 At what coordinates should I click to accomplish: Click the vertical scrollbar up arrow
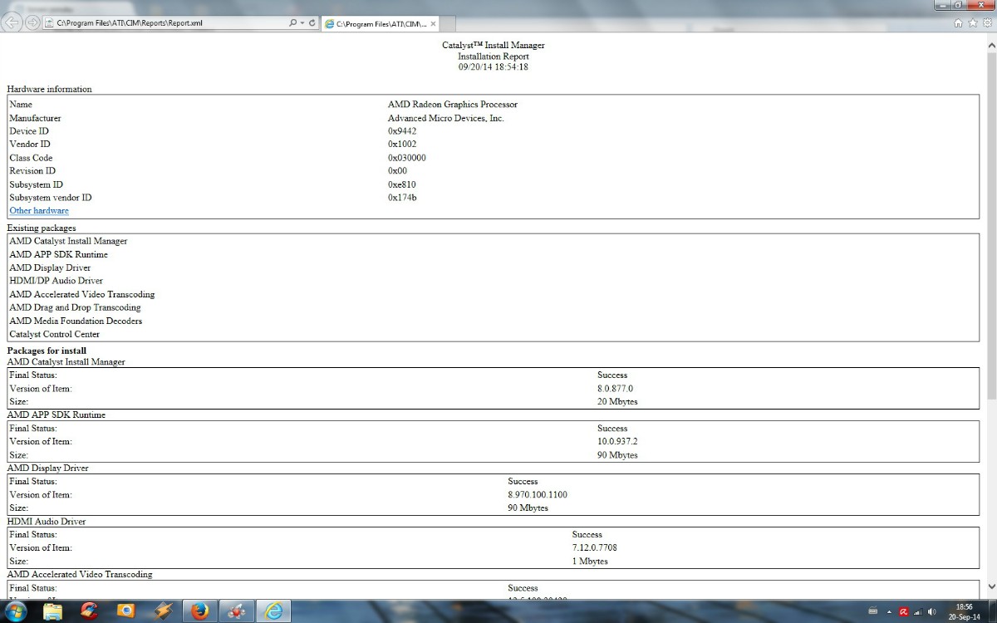click(990, 45)
